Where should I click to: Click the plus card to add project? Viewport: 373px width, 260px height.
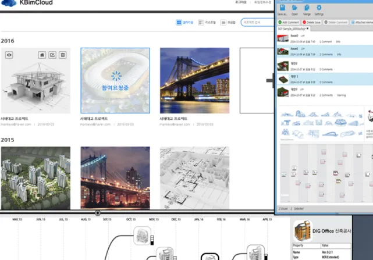pos(257,80)
